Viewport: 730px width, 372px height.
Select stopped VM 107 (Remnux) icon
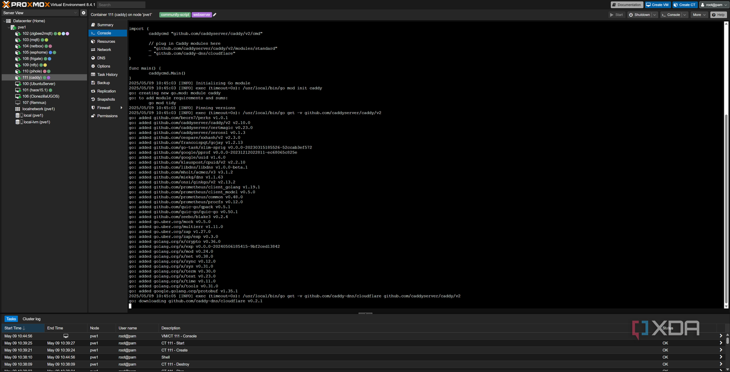click(18, 103)
